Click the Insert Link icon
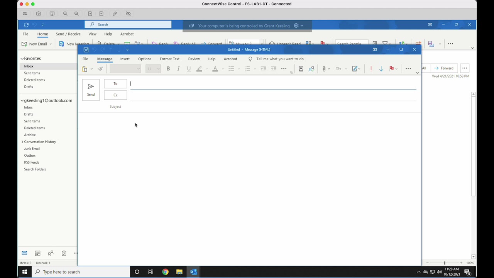 (338, 69)
